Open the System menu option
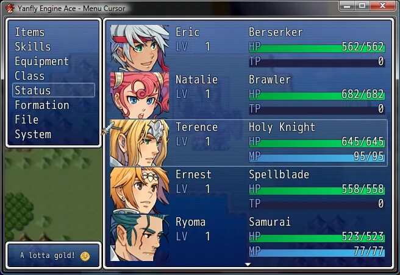Image resolution: width=400 pixels, height=275 pixels. point(33,134)
